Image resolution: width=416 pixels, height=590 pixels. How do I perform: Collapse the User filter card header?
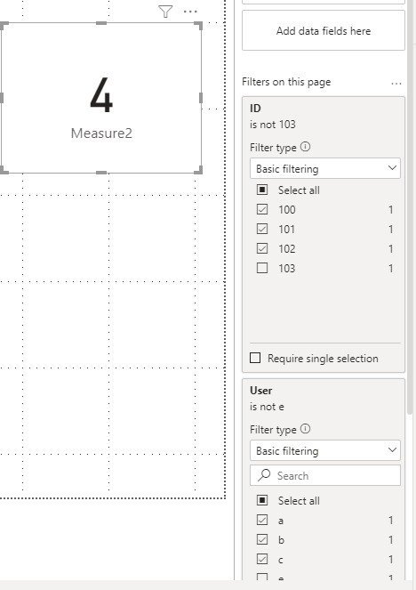[324, 390]
